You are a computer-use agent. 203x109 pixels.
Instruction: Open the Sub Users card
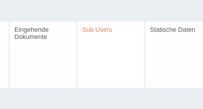click(111, 55)
